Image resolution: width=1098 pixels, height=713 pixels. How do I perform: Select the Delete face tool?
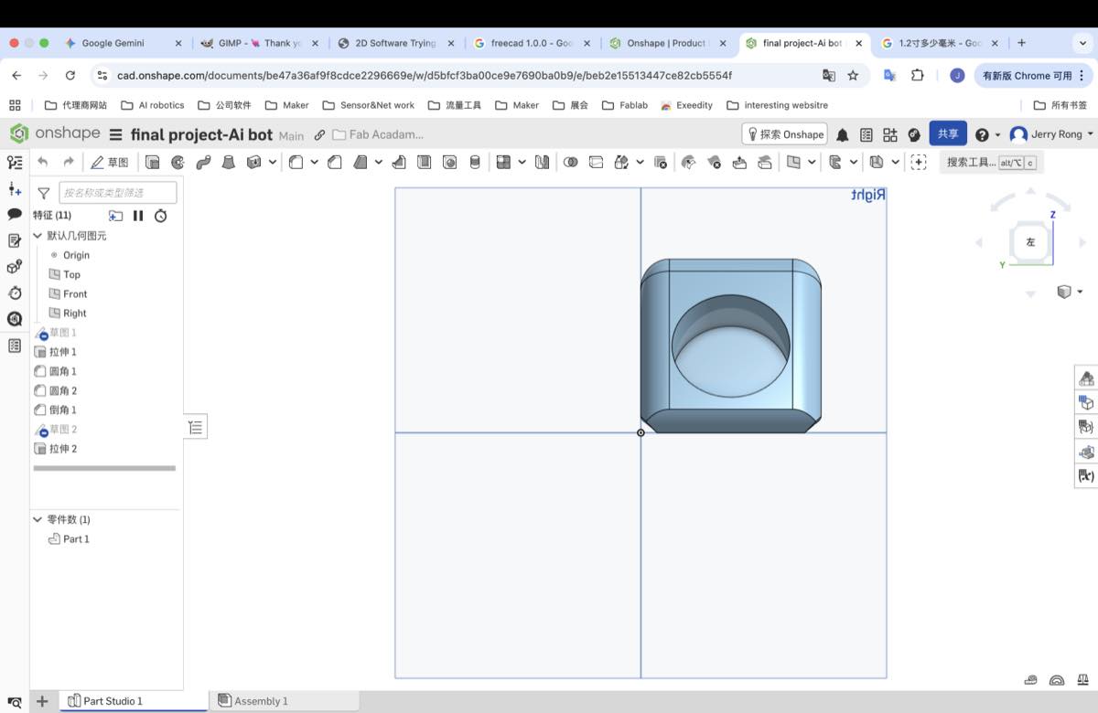pyautogui.click(x=714, y=162)
